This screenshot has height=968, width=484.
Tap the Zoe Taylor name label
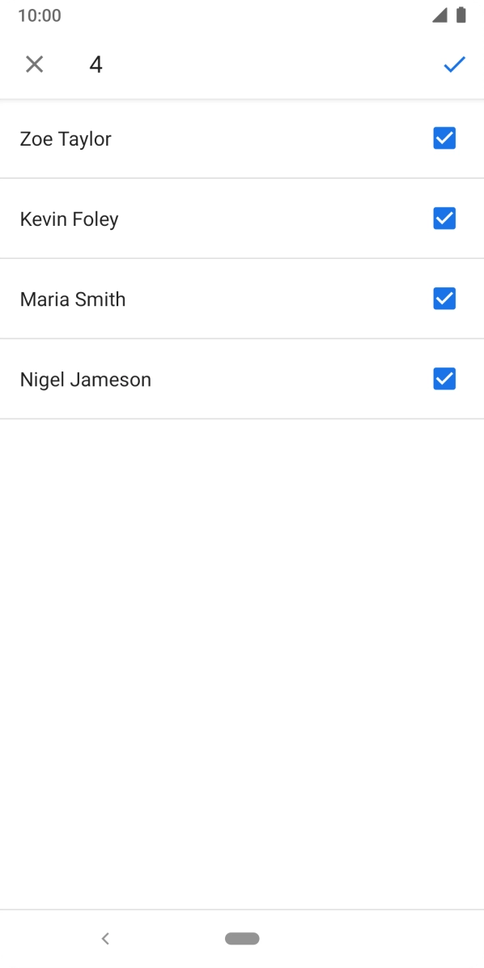point(66,138)
